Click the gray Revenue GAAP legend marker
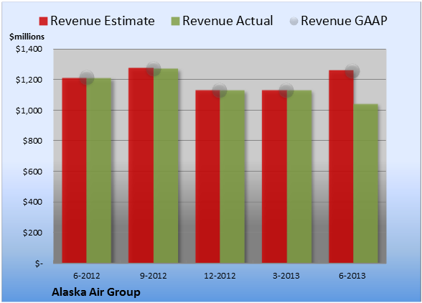Screen dimensions: 422x303 click(294, 21)
